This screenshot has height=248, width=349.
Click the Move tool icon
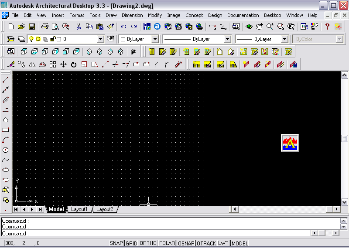pyautogui.click(x=63, y=64)
